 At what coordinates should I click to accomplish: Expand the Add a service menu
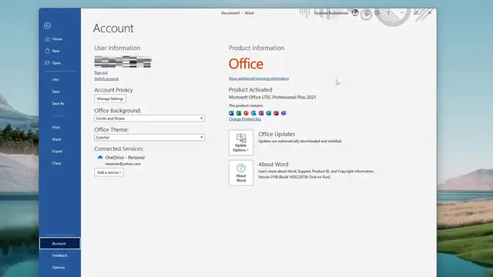pyautogui.click(x=109, y=172)
